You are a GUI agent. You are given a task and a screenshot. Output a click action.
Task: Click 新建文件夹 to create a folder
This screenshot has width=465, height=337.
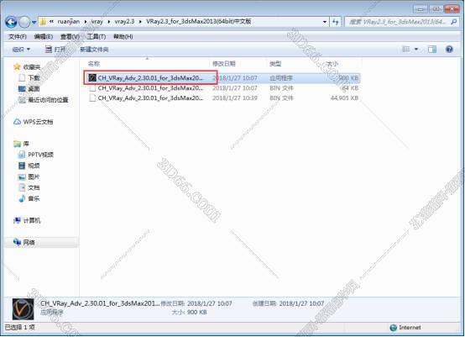click(94, 50)
